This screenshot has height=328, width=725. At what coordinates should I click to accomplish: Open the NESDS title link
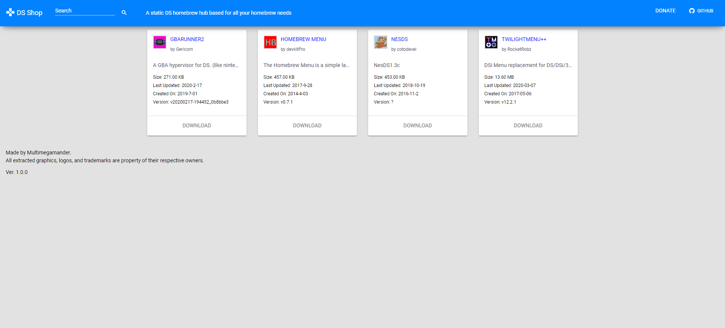pyautogui.click(x=400, y=39)
